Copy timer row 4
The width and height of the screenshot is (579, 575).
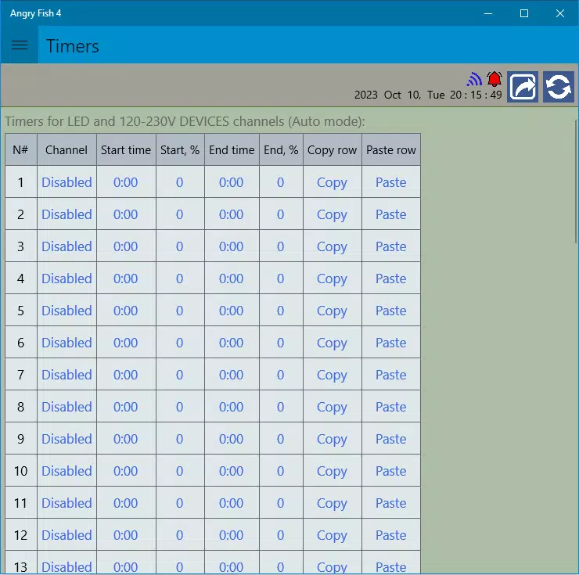point(332,279)
